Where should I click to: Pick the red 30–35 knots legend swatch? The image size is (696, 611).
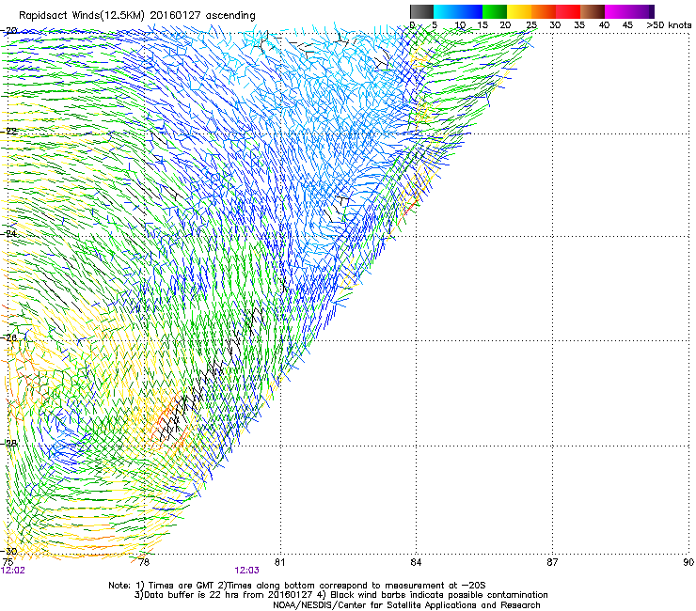point(568,11)
